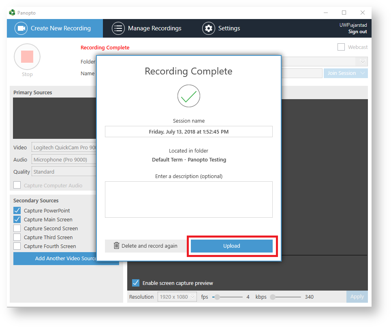Click the red 'Recording Complete' status text
Screen dimensions: 391x327
105,48
